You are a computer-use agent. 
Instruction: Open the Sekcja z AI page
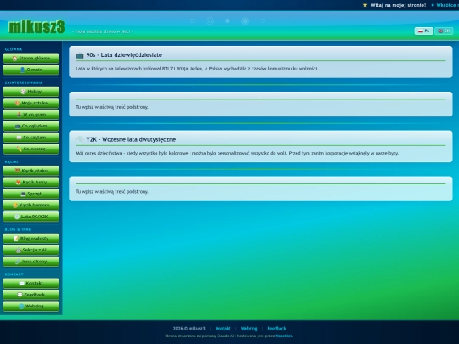(x=31, y=250)
